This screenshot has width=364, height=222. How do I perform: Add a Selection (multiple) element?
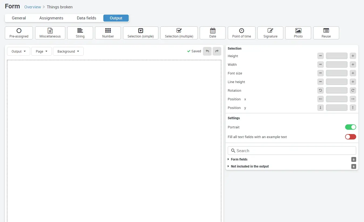(x=179, y=33)
